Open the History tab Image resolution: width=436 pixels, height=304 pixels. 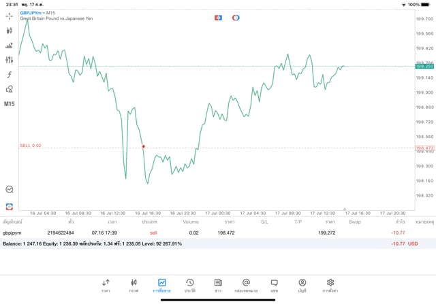click(189, 285)
